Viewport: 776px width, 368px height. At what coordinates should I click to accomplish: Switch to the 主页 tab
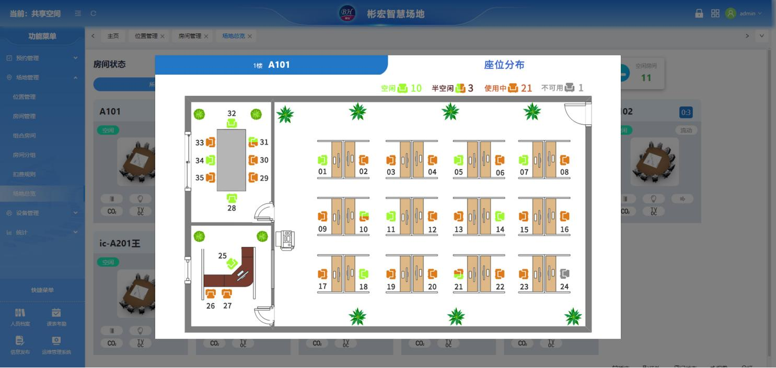pyautogui.click(x=113, y=36)
